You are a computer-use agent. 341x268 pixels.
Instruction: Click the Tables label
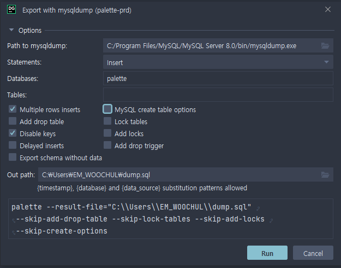pos(17,95)
